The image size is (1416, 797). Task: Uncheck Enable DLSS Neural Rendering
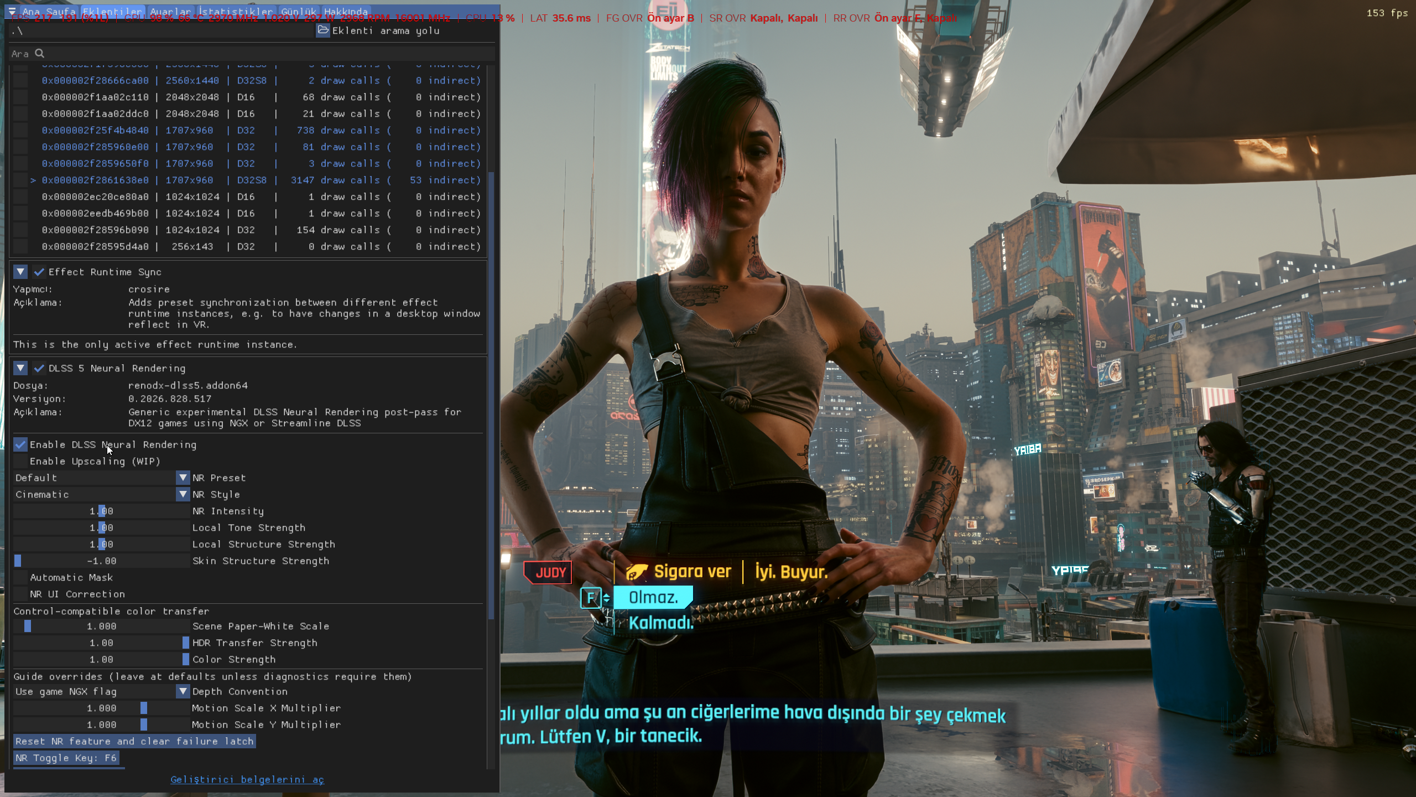[20, 444]
